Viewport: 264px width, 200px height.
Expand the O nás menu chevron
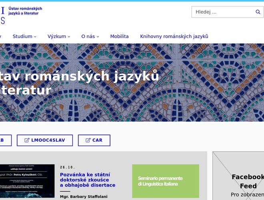click(98, 37)
